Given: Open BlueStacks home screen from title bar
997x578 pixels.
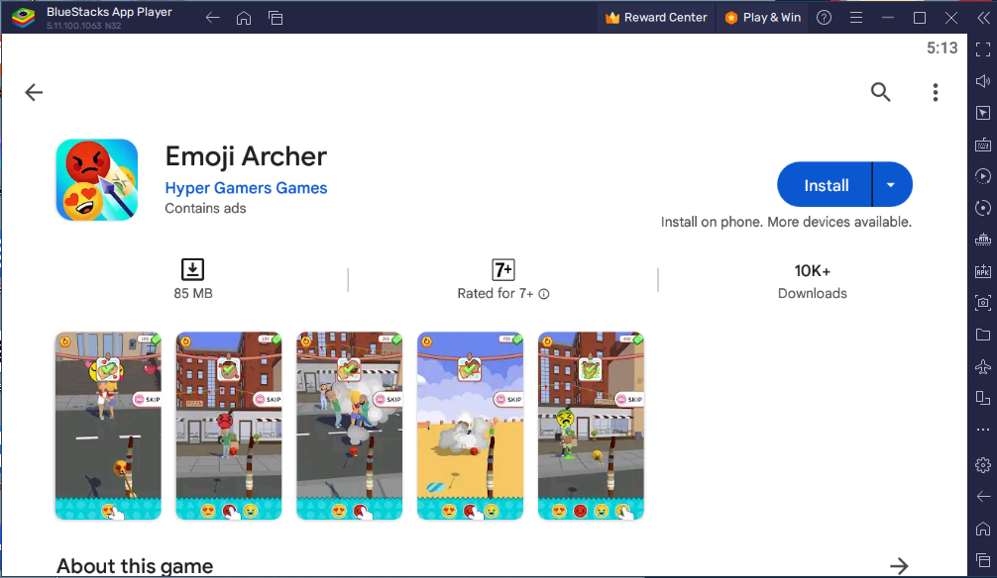Looking at the screenshot, I should click(244, 18).
